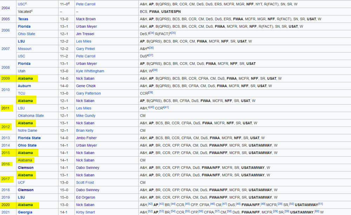
Task: Click the Georgia team link
Action: tap(25, 212)
